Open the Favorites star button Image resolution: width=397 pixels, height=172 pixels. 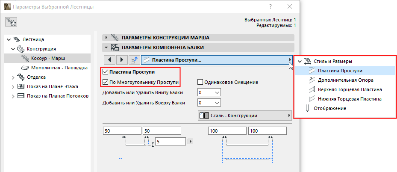[x=11, y=22]
